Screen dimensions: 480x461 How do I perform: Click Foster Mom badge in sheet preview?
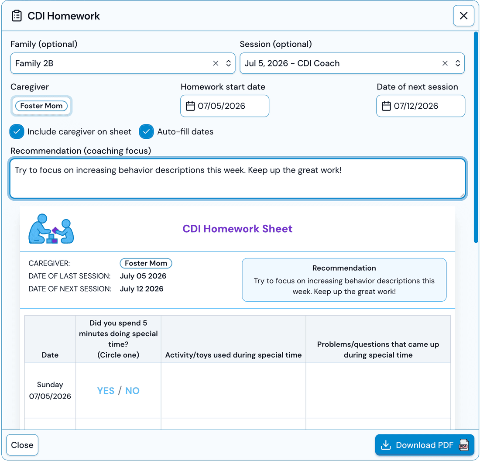coord(146,263)
